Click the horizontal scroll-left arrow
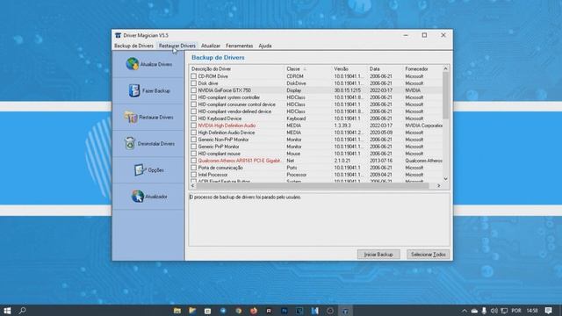562x316 pixels. (192, 185)
